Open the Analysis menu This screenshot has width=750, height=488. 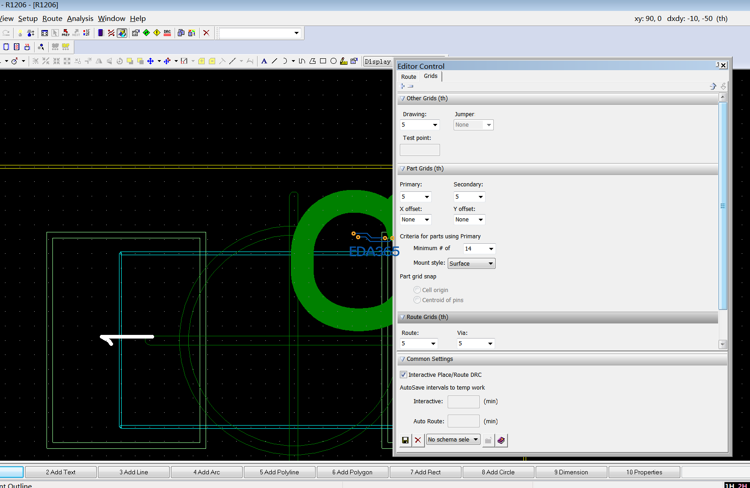tap(80, 19)
